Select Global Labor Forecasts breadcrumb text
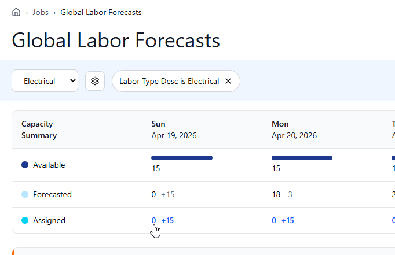 [x=101, y=12]
